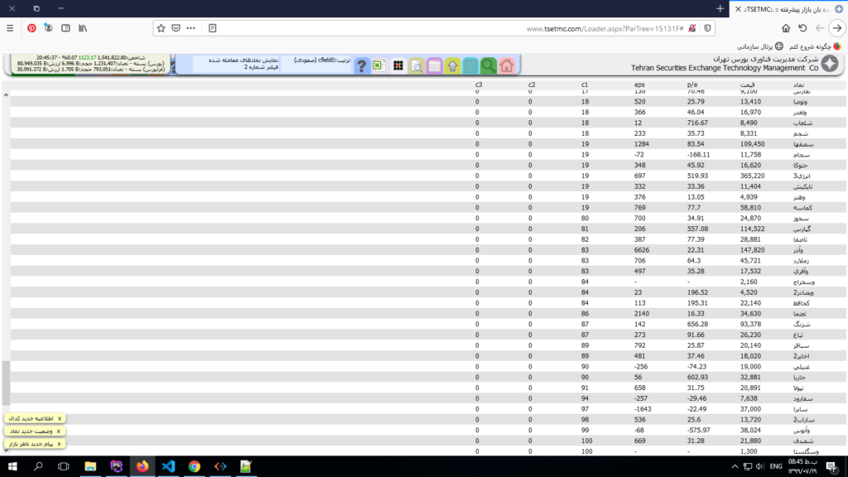This screenshot has height=477, width=848.
Task: Open Visual Studio Code from taskbar
Action: 168,466
